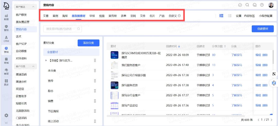
Task: Open the 数据 section in left sidebar
Action: click(6, 17)
